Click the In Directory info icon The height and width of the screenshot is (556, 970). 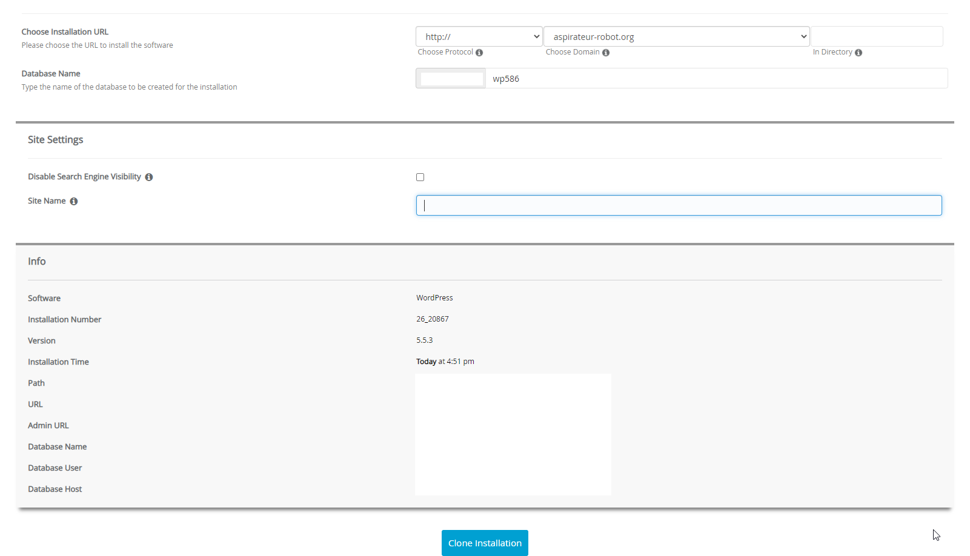(x=859, y=53)
